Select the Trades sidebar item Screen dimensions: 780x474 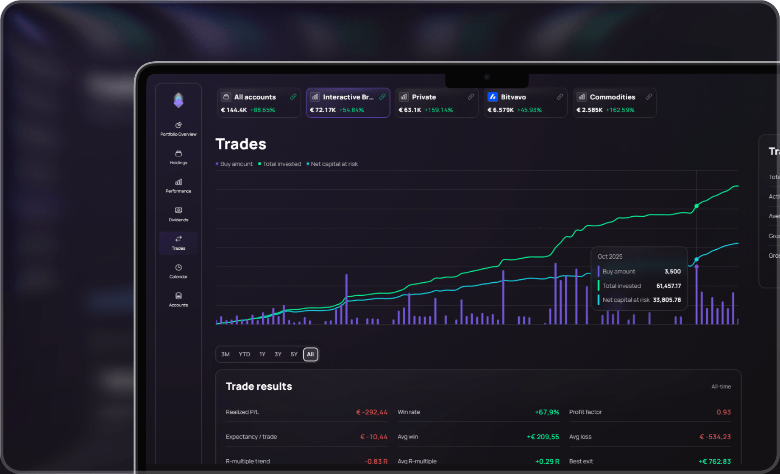(x=178, y=243)
